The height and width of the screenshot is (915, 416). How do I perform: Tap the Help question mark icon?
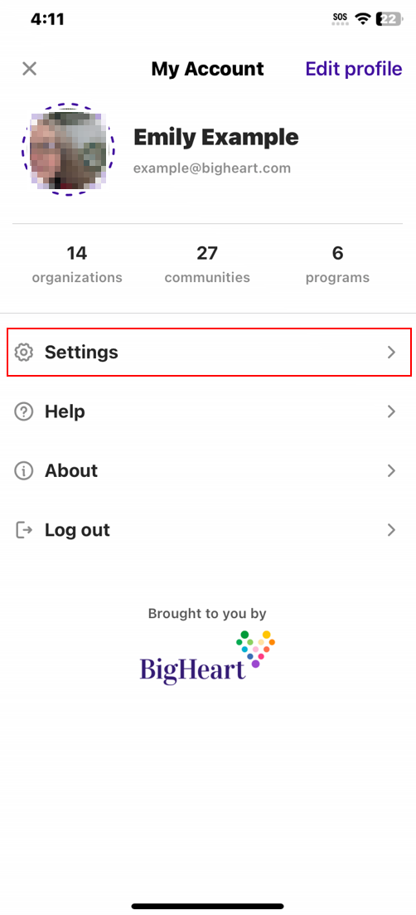click(24, 412)
